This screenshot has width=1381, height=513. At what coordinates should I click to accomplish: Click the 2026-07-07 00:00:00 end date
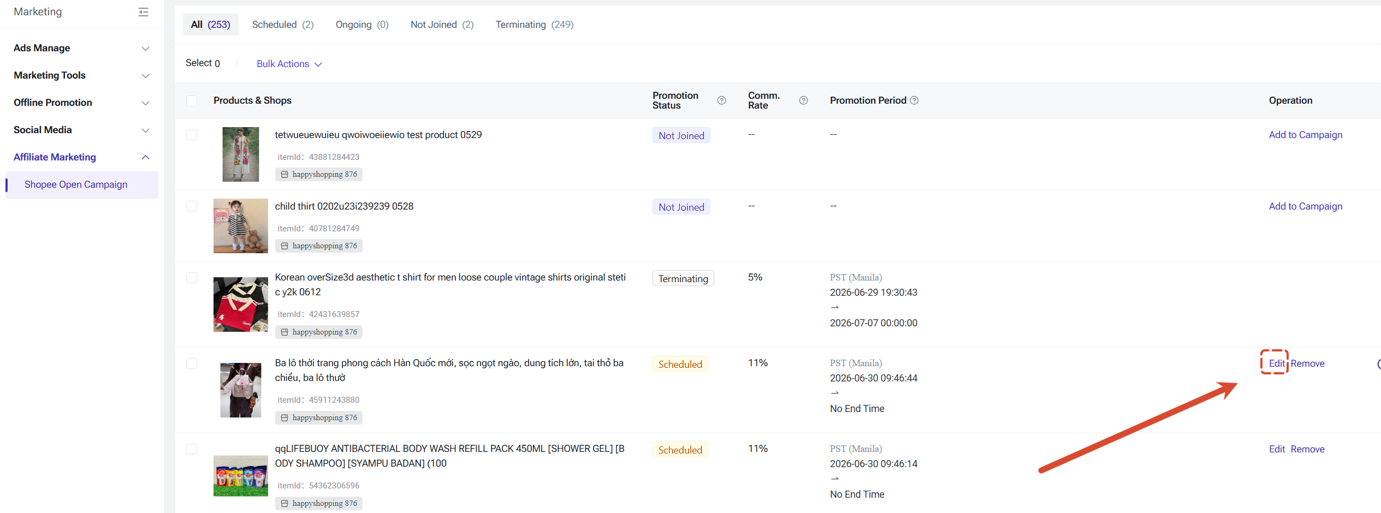point(874,323)
